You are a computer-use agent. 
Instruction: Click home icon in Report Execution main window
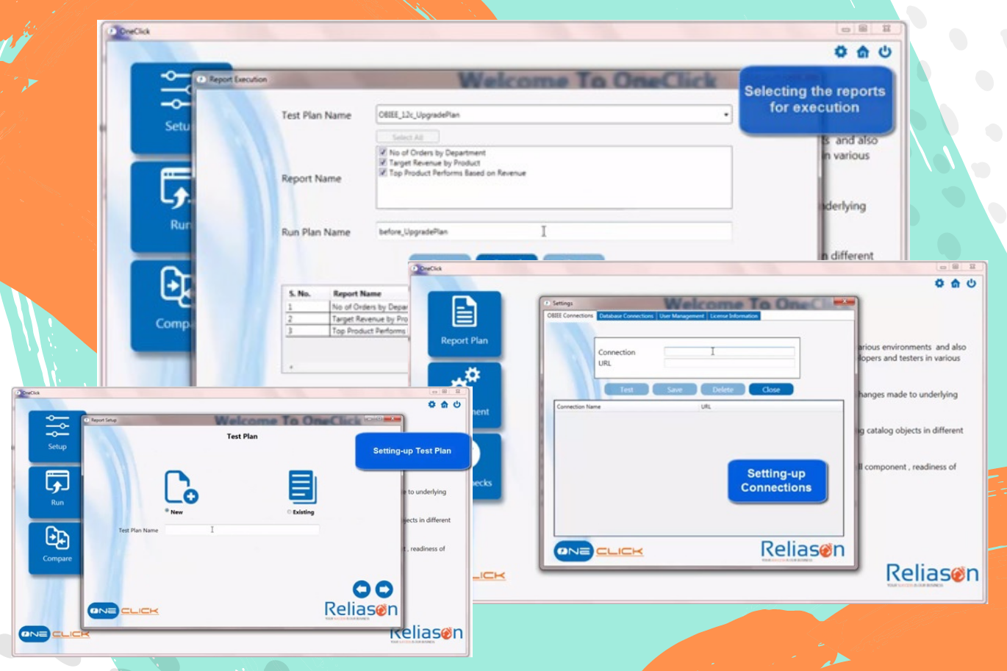(x=863, y=51)
